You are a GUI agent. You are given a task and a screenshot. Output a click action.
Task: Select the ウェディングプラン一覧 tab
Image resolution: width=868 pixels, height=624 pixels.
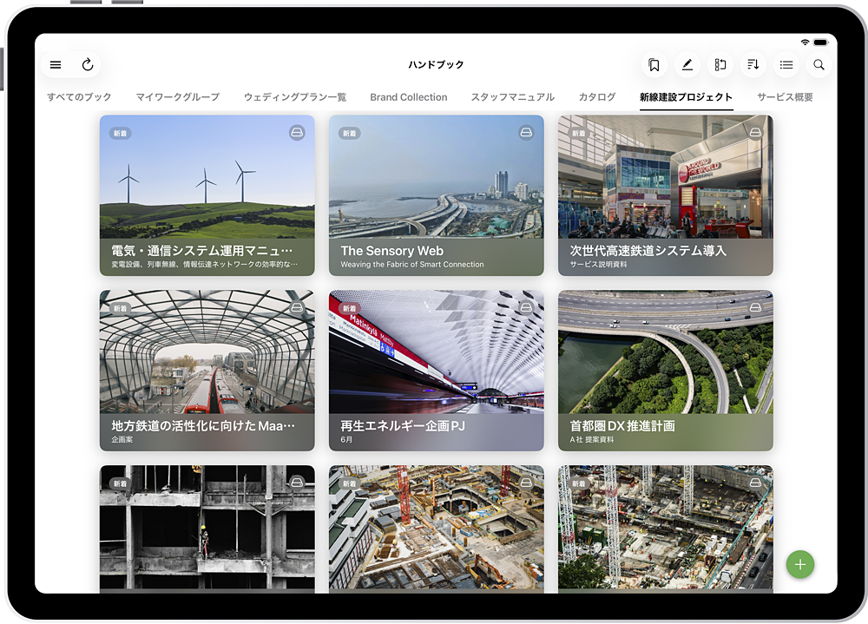coord(294,97)
